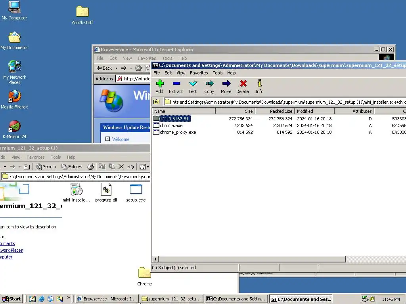
Task: Click the Undo icon in Explorer toolbar
Action: point(130,167)
